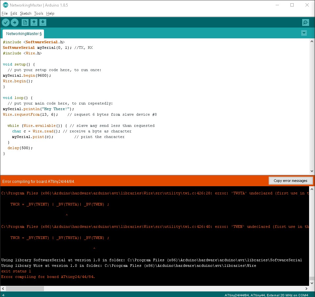
Task: Click the 'mySerial.begin(9600);' line
Action: click(x=27, y=75)
